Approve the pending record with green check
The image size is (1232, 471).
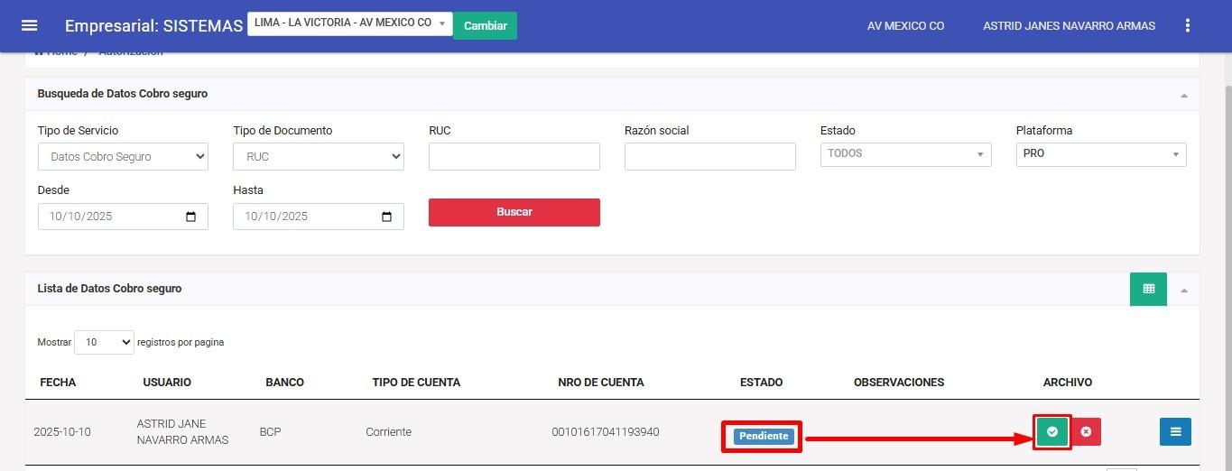(x=1052, y=432)
